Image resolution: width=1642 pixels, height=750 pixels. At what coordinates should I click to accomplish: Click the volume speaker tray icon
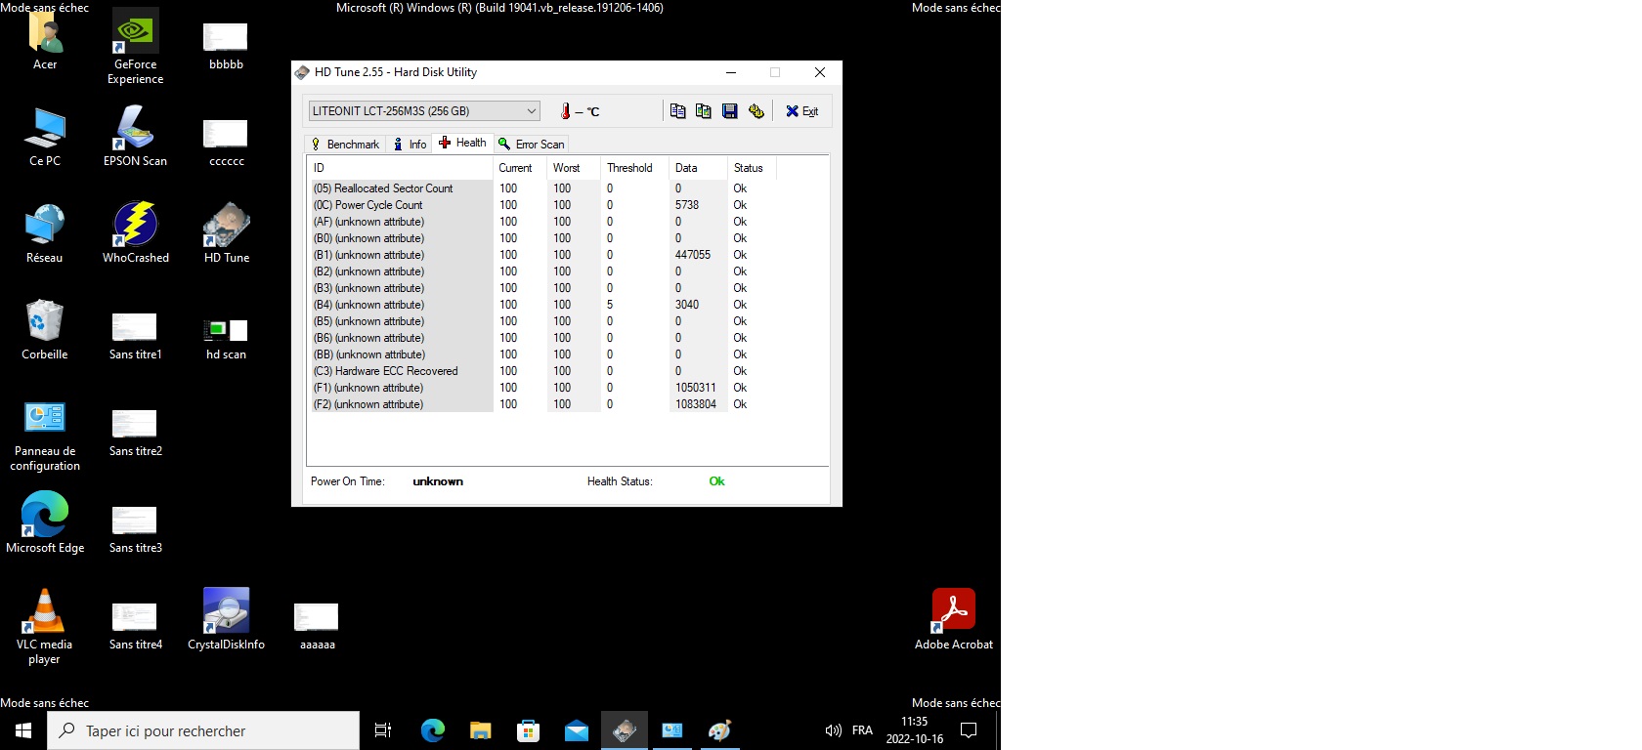pyautogui.click(x=834, y=730)
